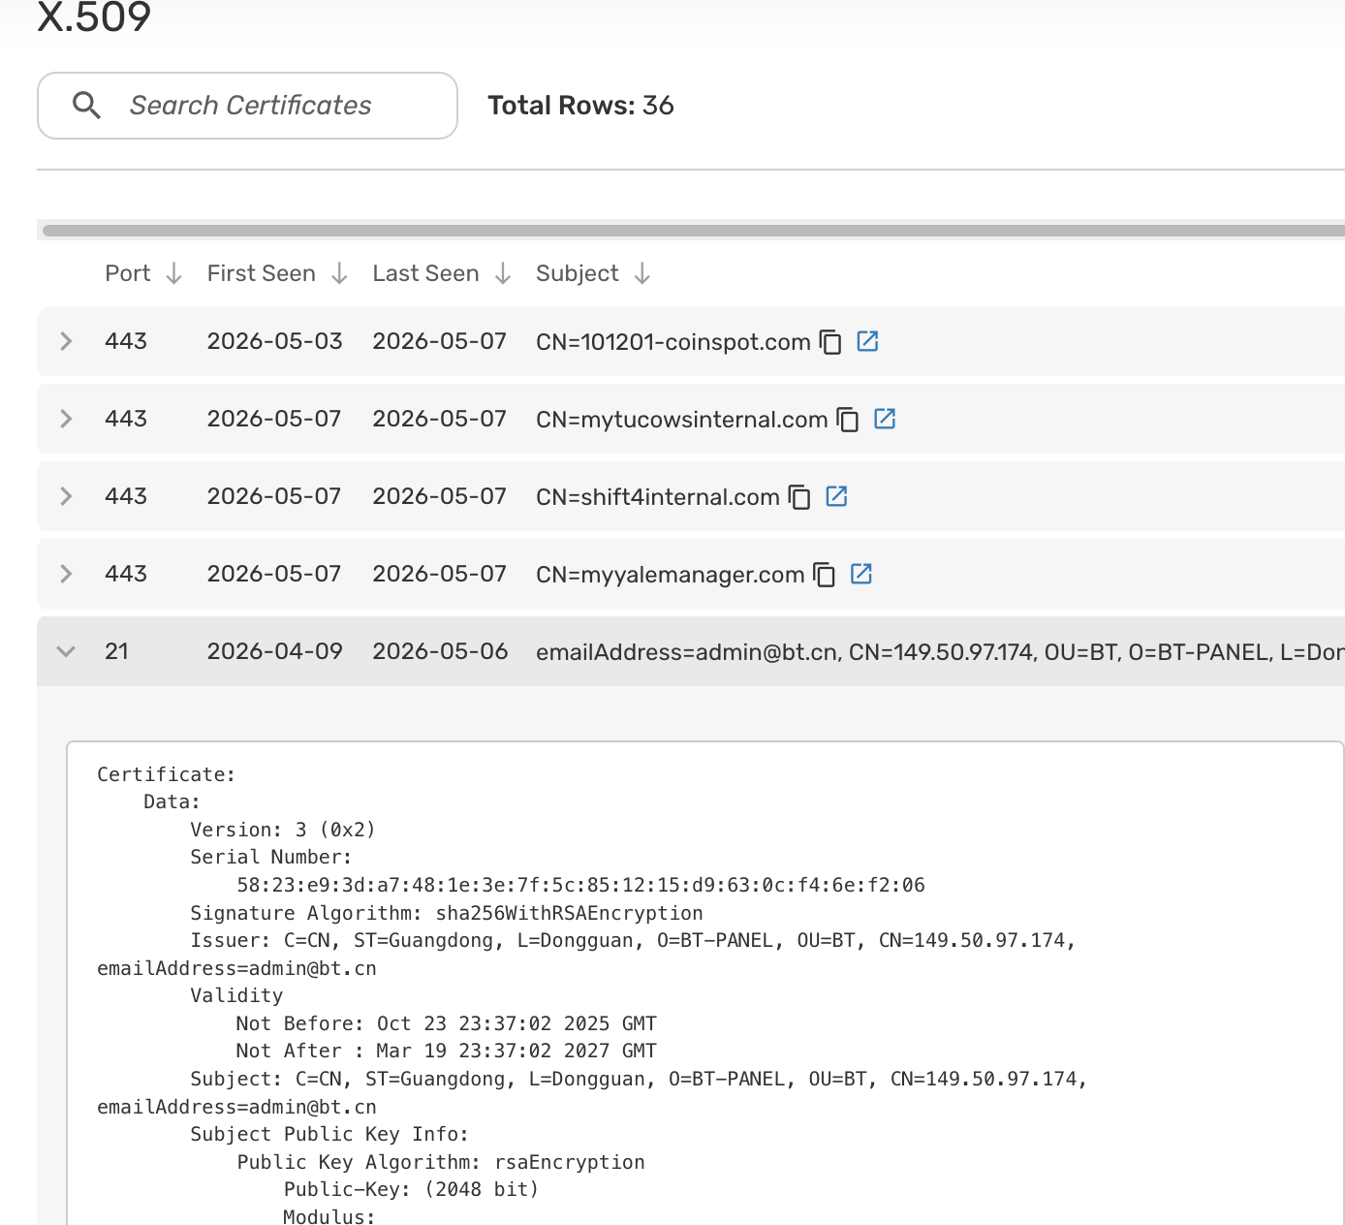The width and height of the screenshot is (1345, 1225).
Task: Click port value 21
Action: (116, 651)
